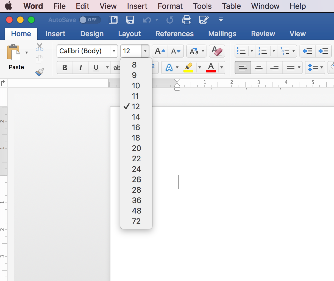The height and width of the screenshot is (281, 334).
Task: Open the Table menu in menu bar
Action: [x=231, y=6]
